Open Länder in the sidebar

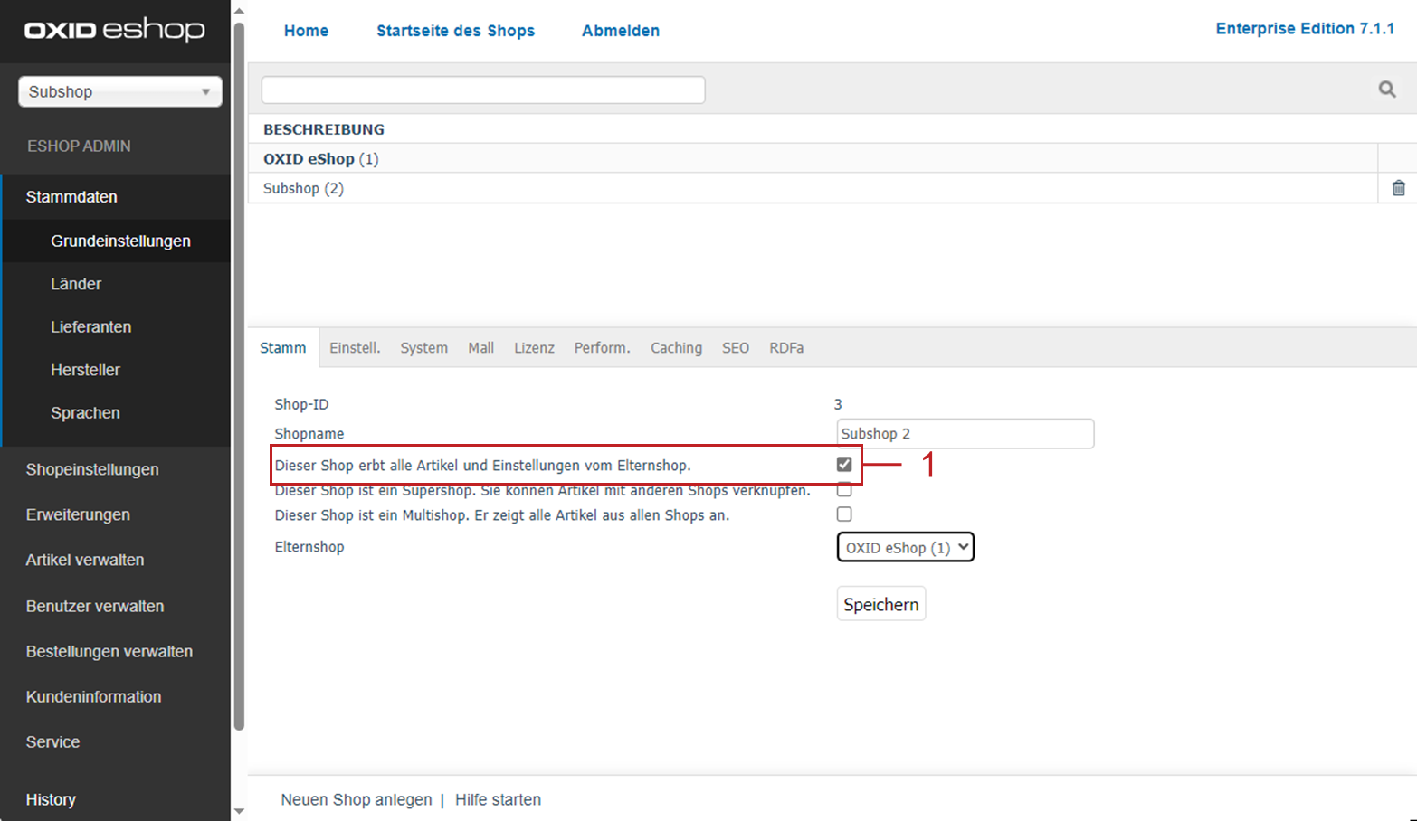pos(76,284)
